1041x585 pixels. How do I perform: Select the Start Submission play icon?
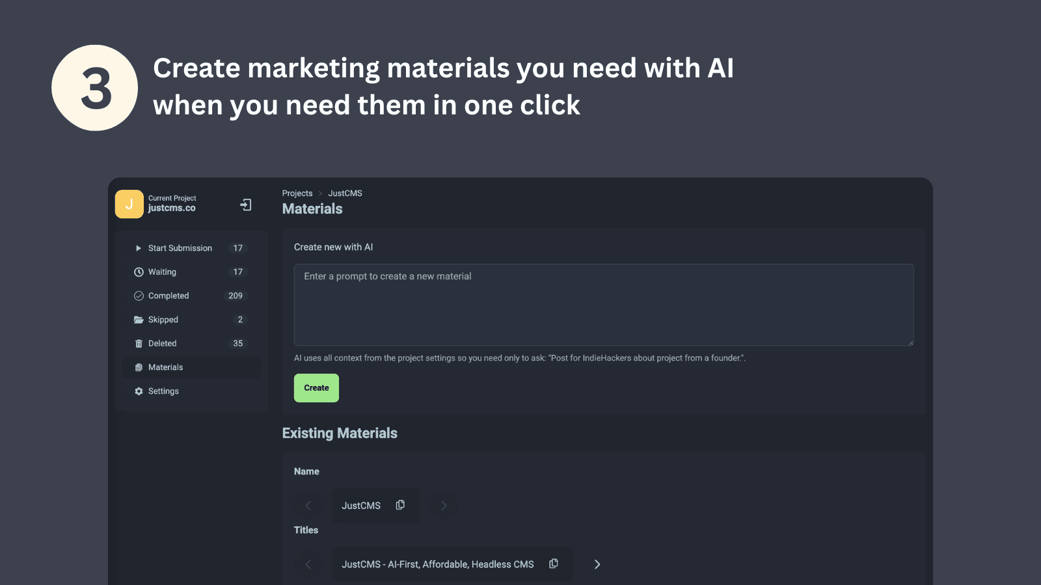tap(138, 248)
